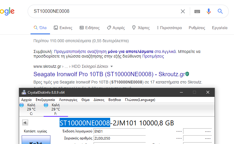Expand skroutz.gr result options arrow

[112, 67]
